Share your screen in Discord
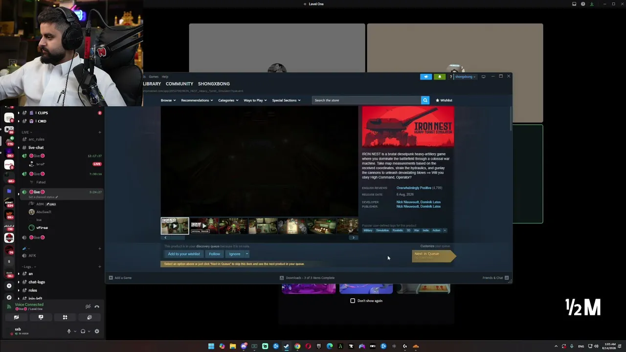The height and width of the screenshot is (352, 626). point(41,317)
